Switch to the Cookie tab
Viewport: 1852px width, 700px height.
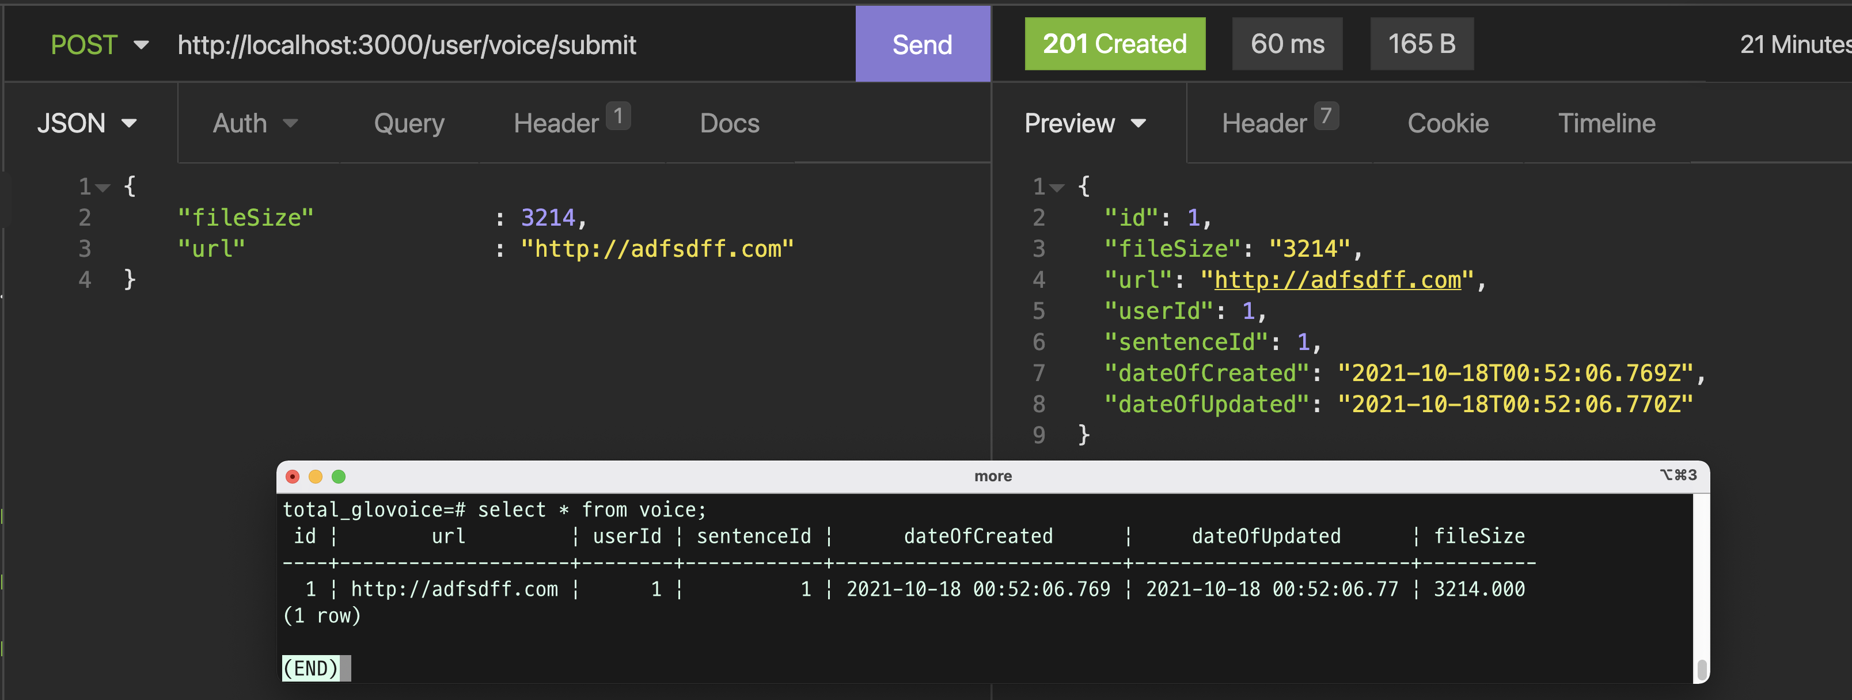pos(1448,123)
